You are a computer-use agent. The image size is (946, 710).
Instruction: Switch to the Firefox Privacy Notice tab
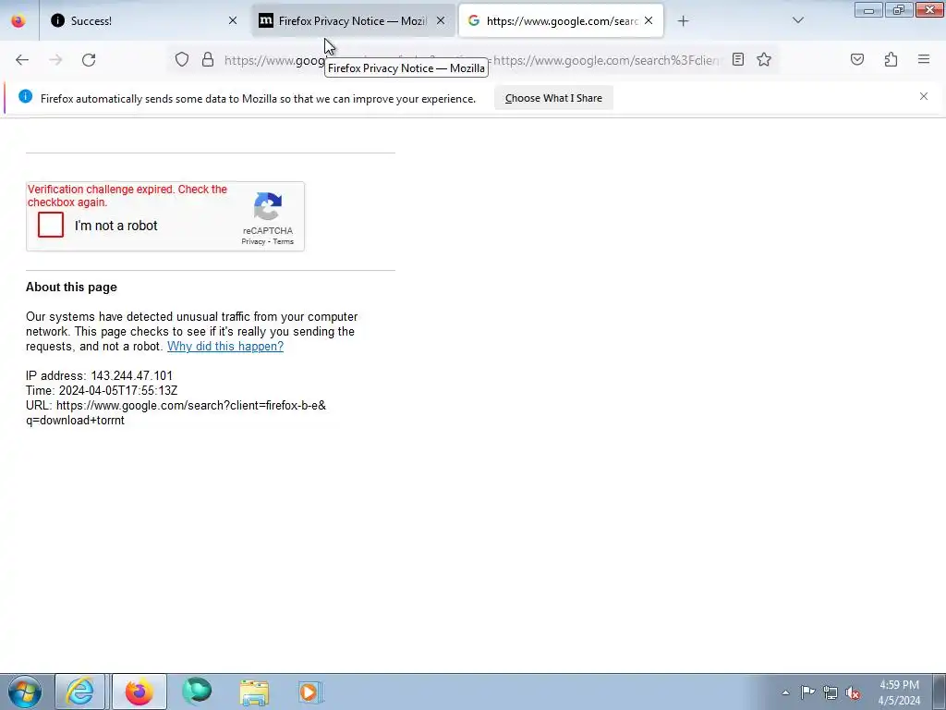(x=352, y=20)
